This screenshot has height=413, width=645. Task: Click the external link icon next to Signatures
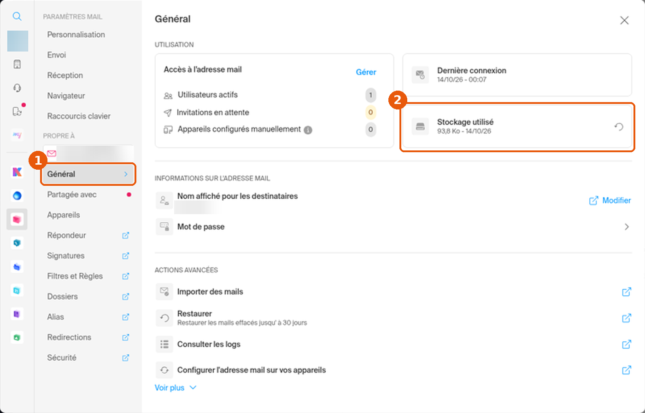pos(125,256)
